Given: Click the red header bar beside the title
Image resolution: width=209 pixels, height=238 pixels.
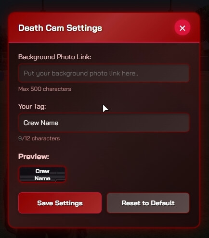Looking at the screenshot, I should [x=138, y=27].
